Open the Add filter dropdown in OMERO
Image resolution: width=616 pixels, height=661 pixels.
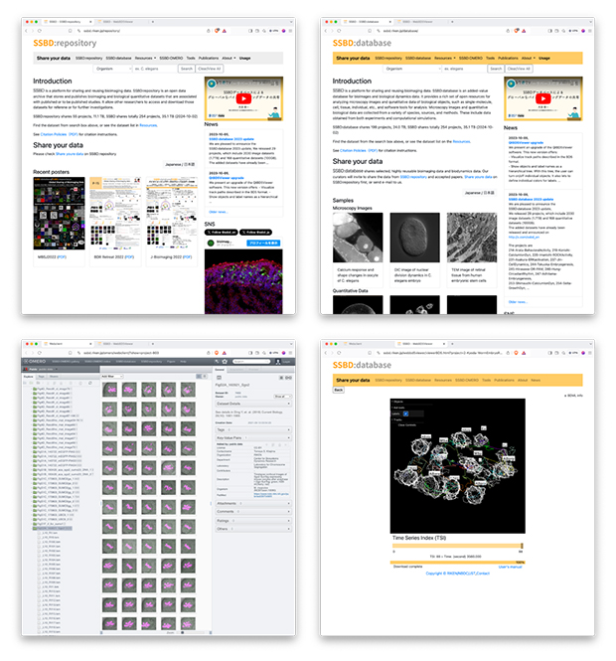110,378
